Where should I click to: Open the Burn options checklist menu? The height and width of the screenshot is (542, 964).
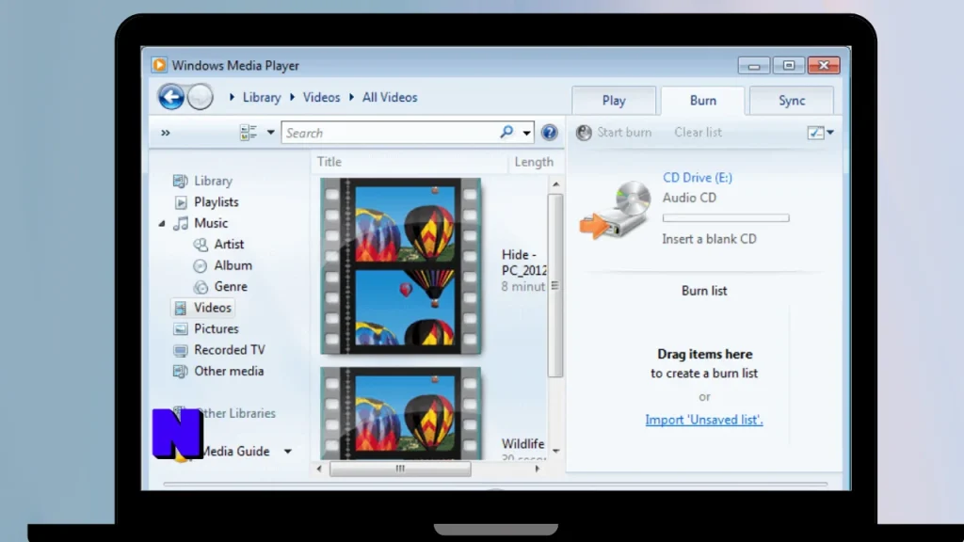click(x=821, y=132)
